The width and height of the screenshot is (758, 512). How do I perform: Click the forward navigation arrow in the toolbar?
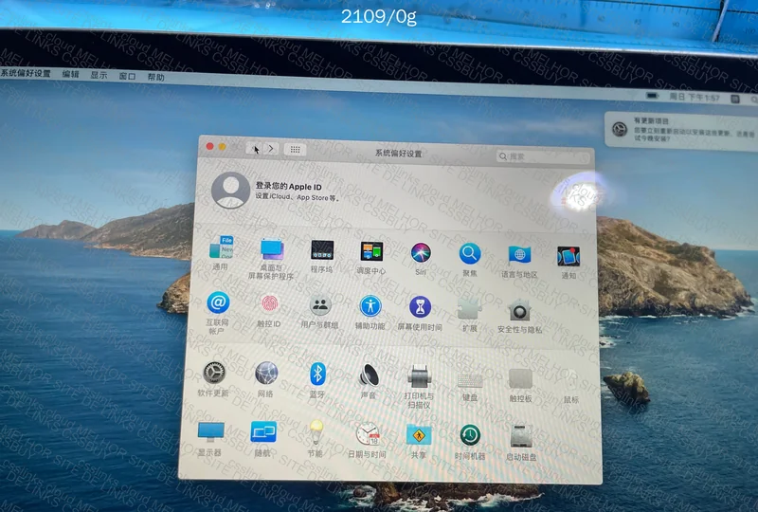(272, 149)
